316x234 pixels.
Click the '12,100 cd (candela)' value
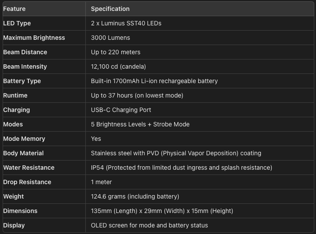(x=118, y=66)
